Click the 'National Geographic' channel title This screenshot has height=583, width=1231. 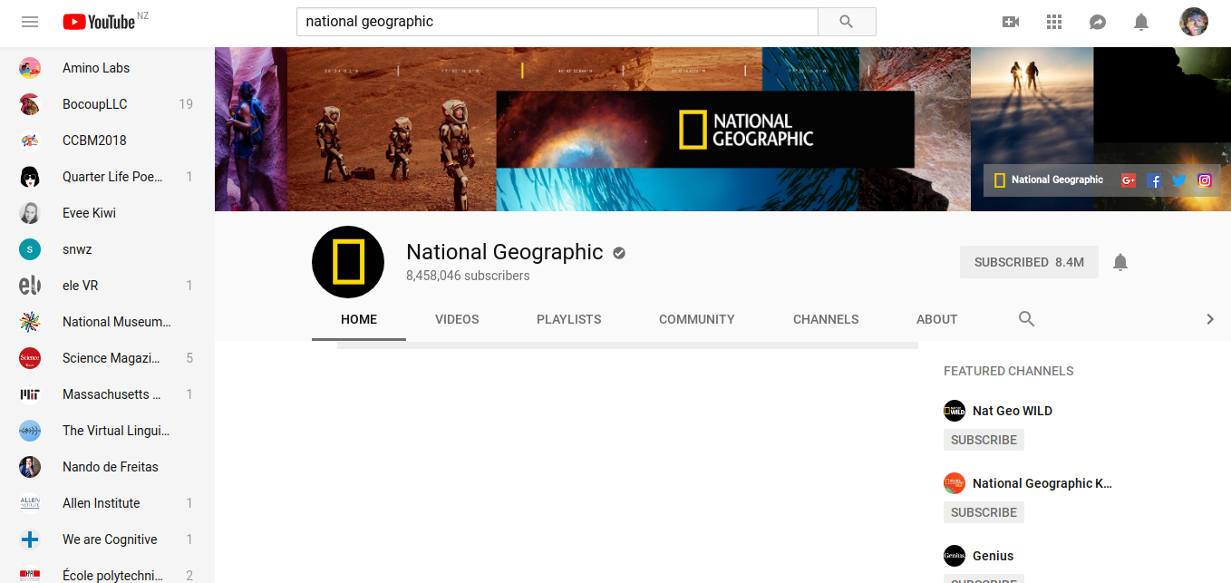504,252
